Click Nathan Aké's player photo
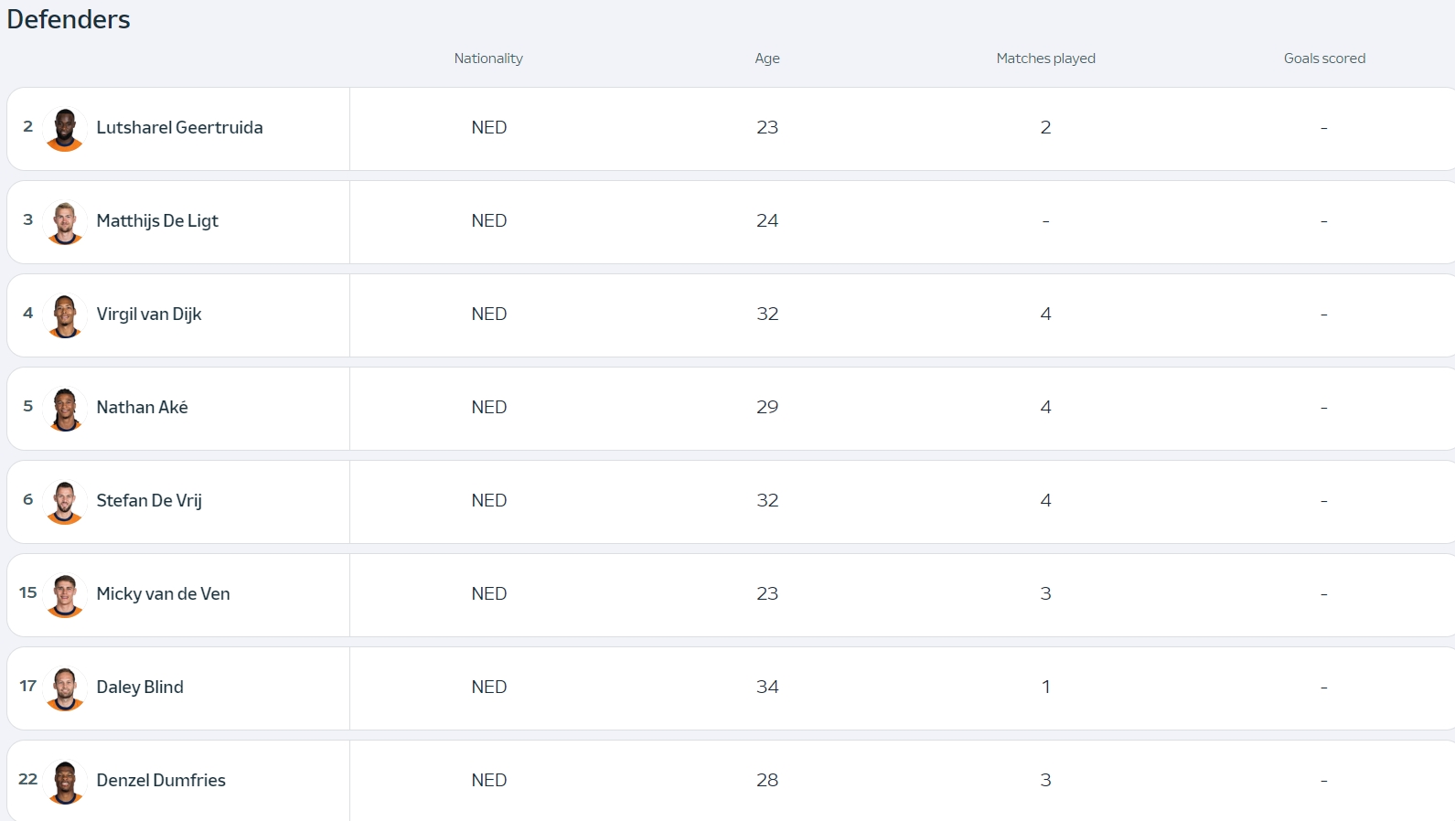 [65, 409]
